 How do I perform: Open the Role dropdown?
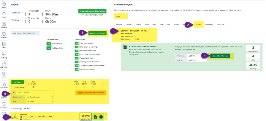coord(39,101)
